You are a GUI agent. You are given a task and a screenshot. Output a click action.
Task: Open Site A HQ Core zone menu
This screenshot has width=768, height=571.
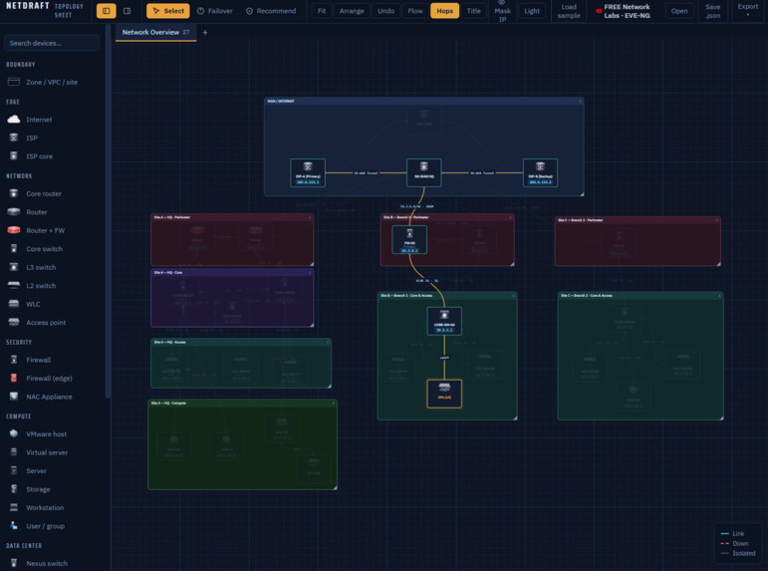click(310, 272)
